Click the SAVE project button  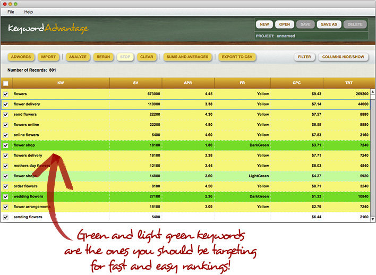[x=305, y=24]
